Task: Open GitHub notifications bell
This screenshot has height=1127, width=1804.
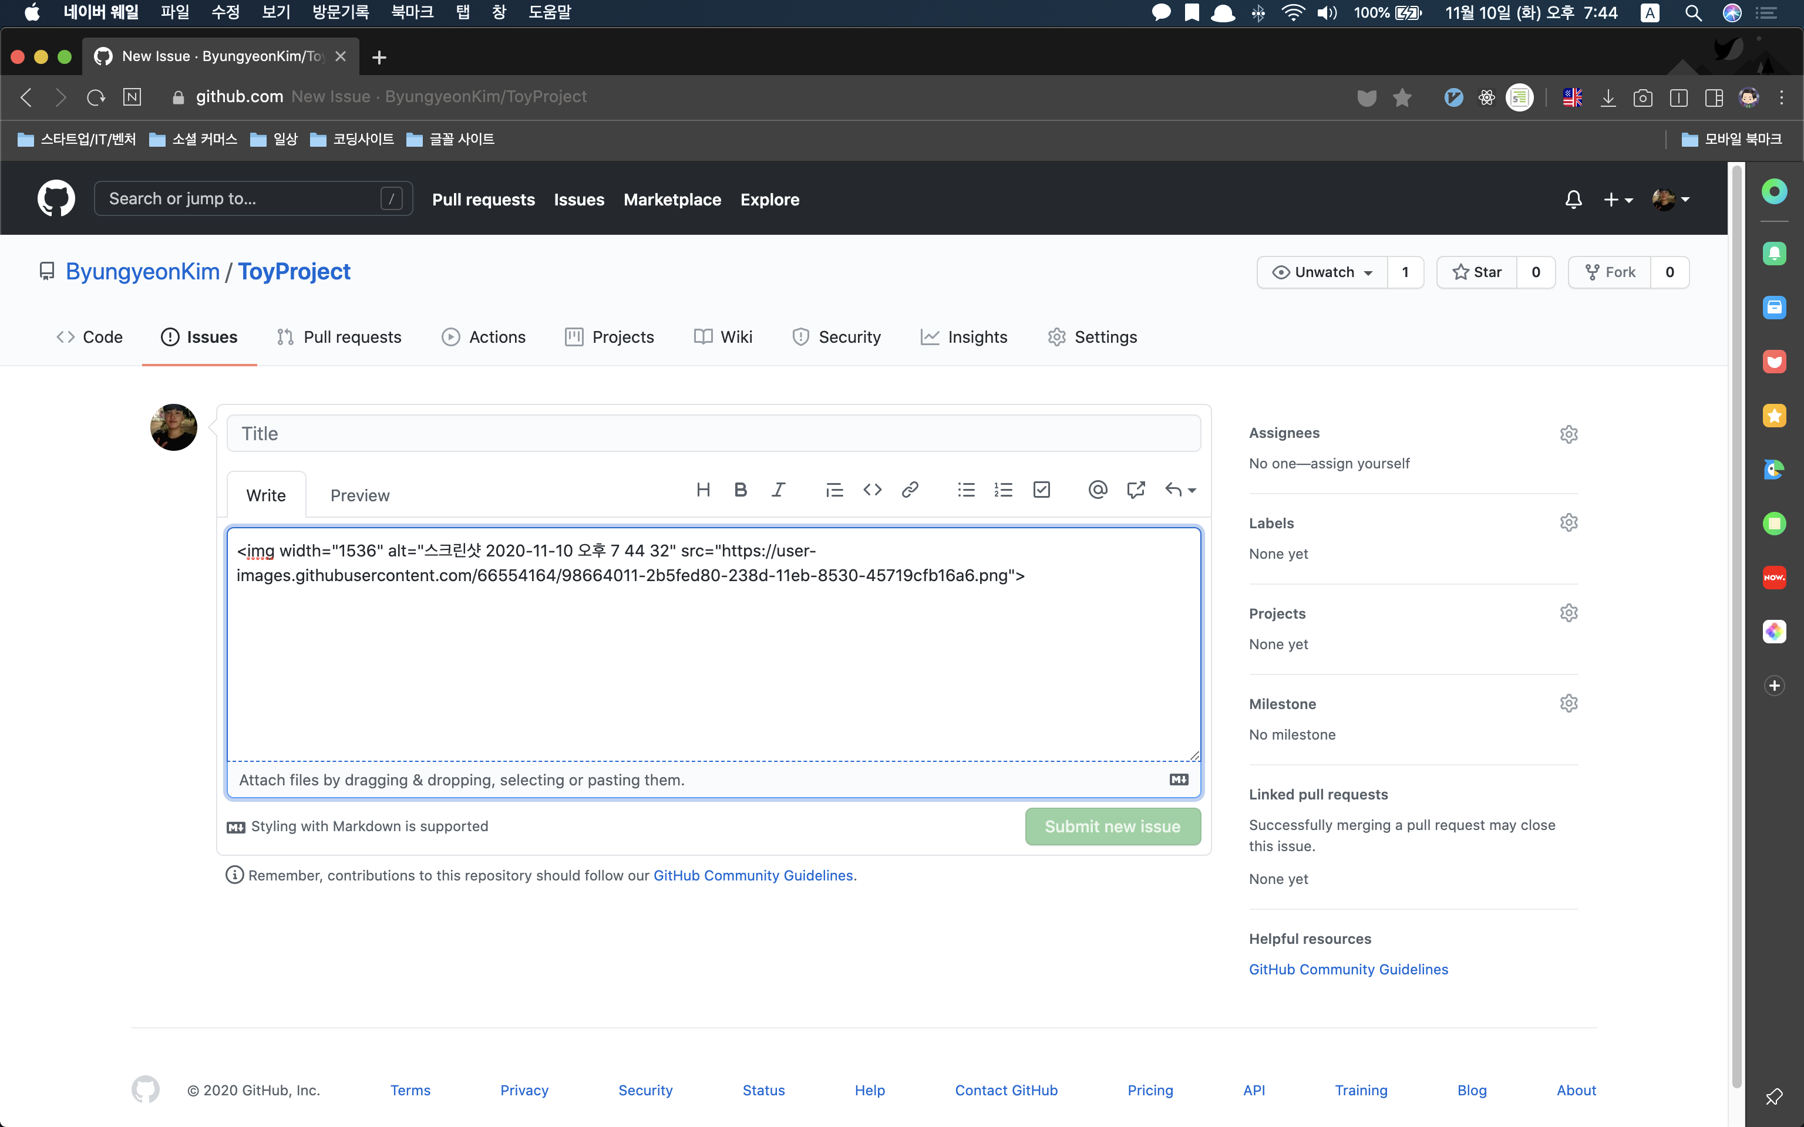Action: [x=1573, y=199]
